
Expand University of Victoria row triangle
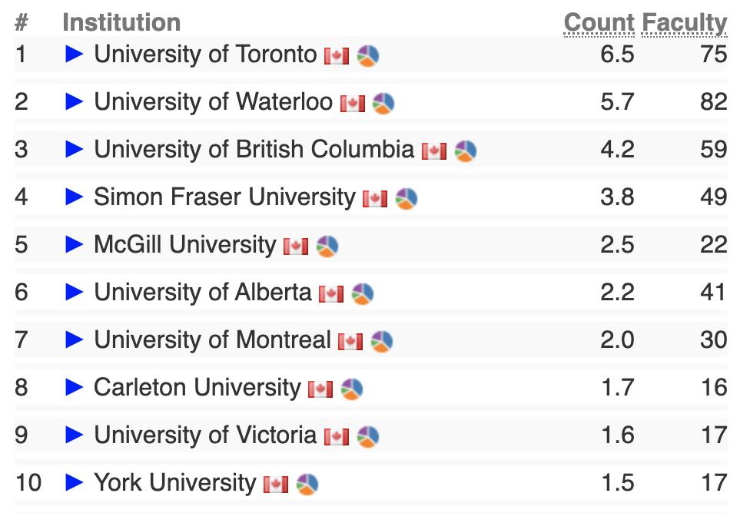[x=74, y=435]
